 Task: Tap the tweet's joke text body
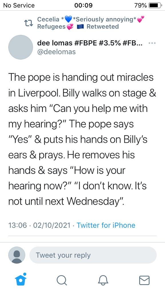[x=82, y=139]
